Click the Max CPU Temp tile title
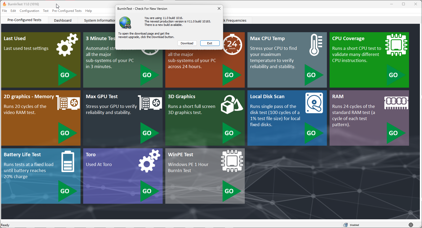 [267, 39]
